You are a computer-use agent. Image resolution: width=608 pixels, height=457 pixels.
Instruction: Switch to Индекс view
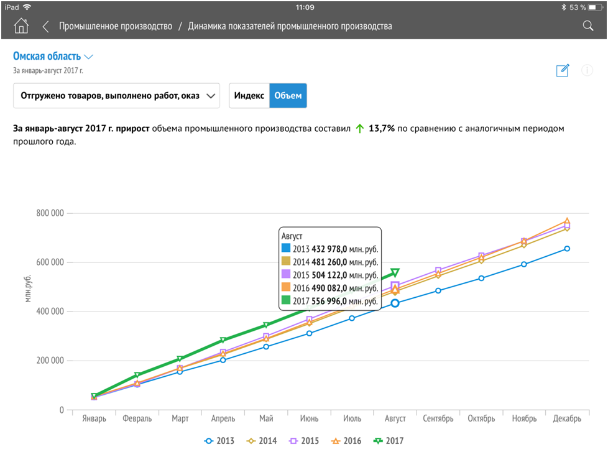click(249, 96)
